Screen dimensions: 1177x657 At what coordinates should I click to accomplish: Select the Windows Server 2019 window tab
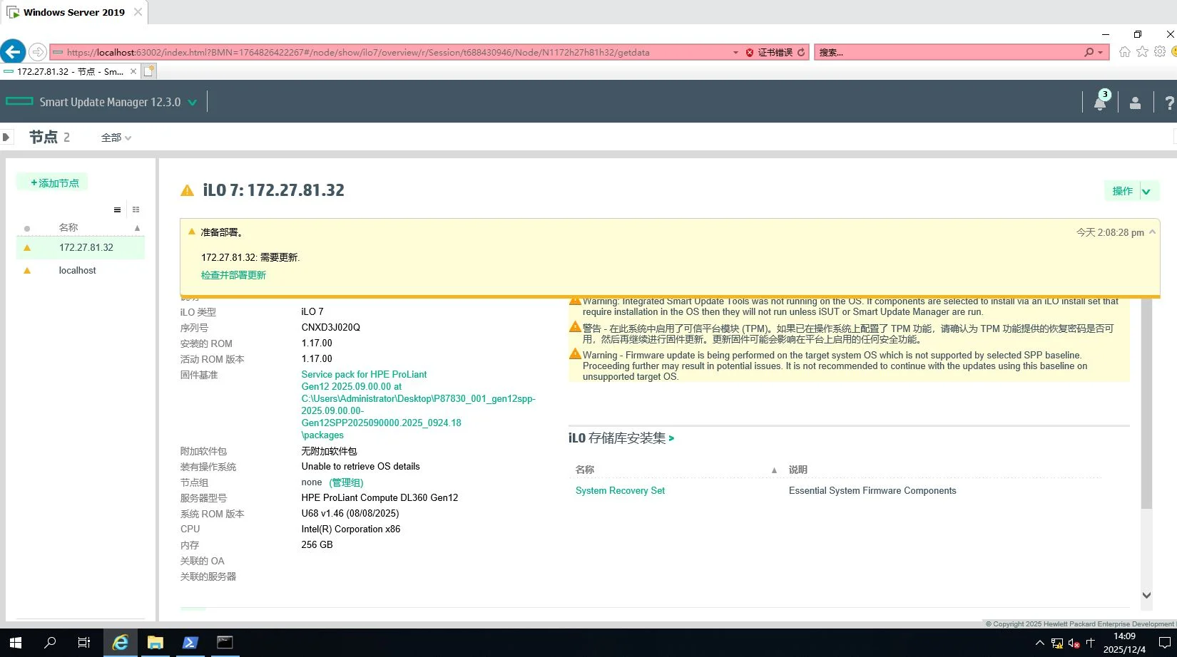74,12
